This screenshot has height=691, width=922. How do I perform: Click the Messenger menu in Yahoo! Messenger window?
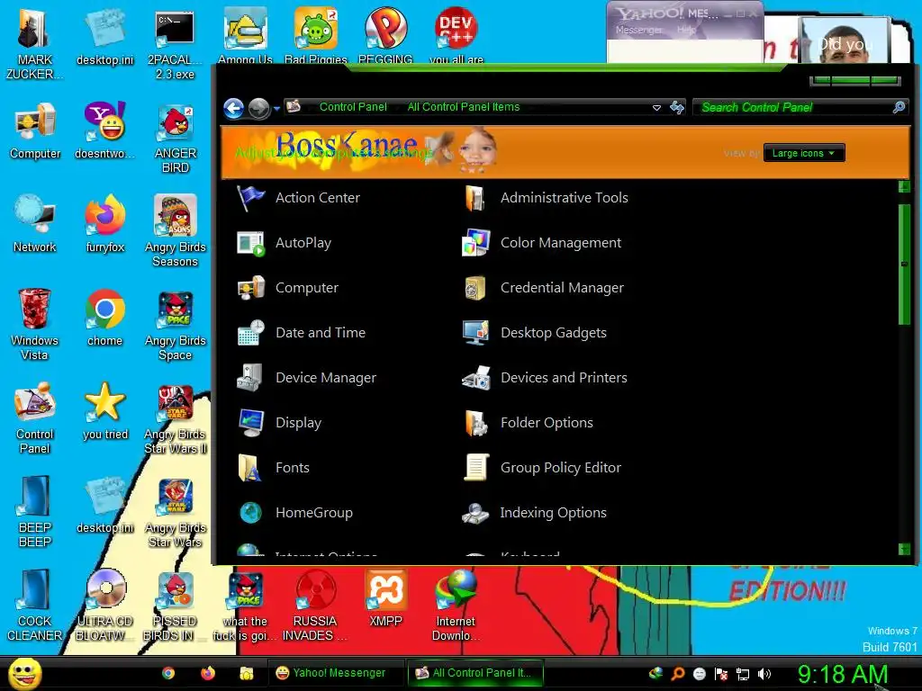[x=638, y=30]
